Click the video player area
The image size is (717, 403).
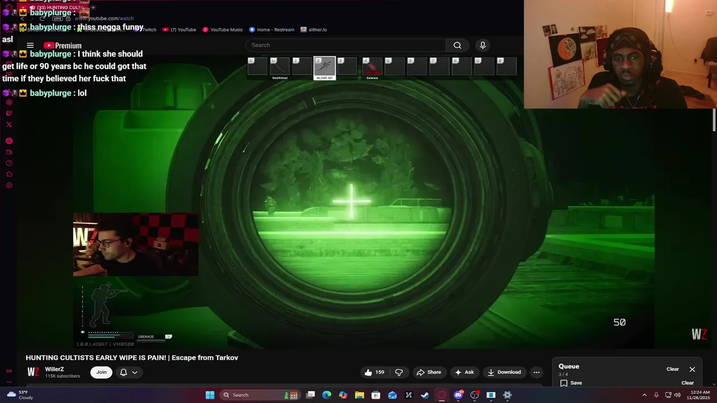(363, 201)
